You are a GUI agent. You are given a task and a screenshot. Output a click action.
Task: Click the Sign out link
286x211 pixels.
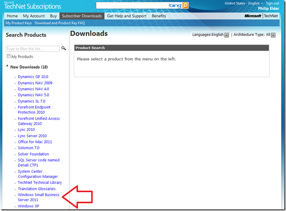click(272, 3)
